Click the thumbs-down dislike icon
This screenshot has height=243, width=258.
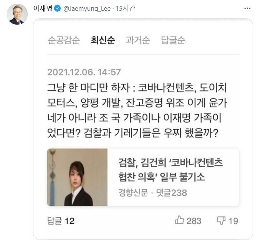click(x=221, y=221)
